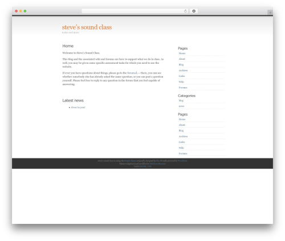Click the round dark icon beside the address bar
This screenshot has height=241, width=285.
tap(194, 11)
